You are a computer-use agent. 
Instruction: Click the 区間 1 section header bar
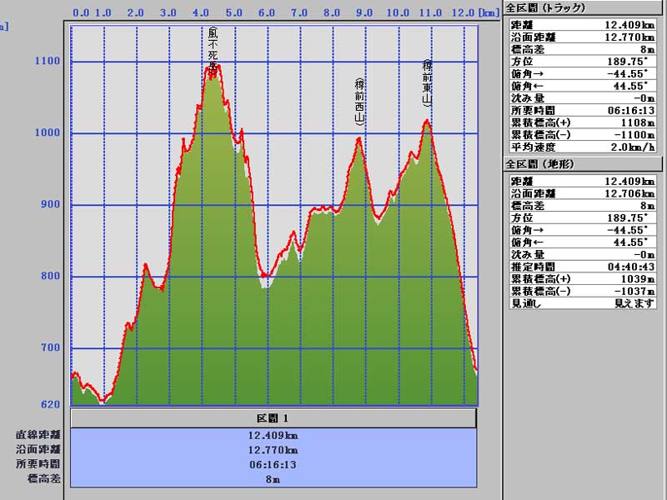click(x=273, y=417)
